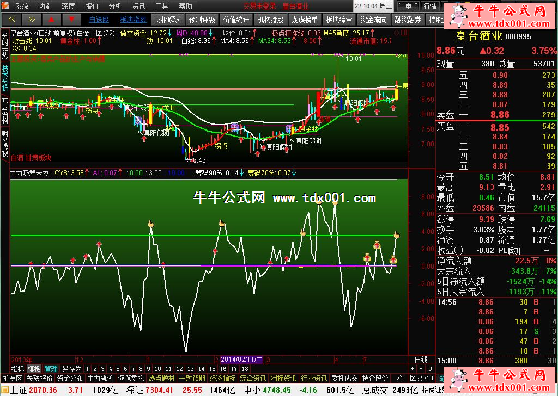
Task: Click the app logo icon before 系统
Action: click(x=5, y=6)
